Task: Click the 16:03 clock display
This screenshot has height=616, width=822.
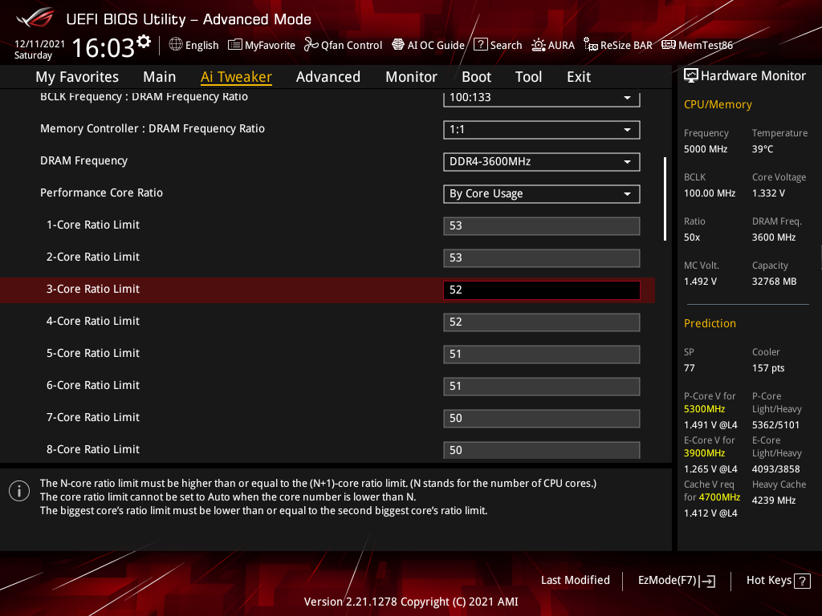Action: [104, 47]
